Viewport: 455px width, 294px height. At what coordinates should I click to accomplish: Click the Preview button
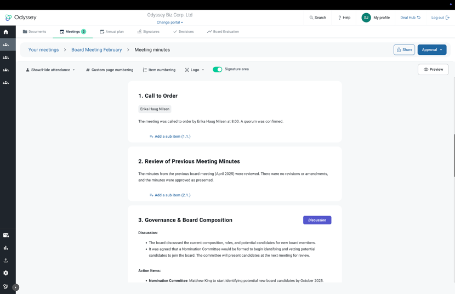[x=433, y=69]
